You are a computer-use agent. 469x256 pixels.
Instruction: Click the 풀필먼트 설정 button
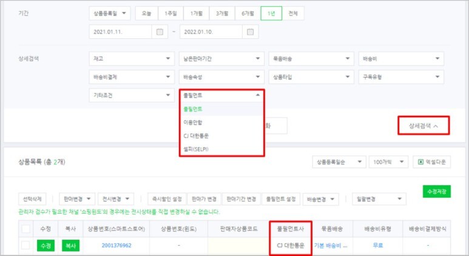(281, 199)
